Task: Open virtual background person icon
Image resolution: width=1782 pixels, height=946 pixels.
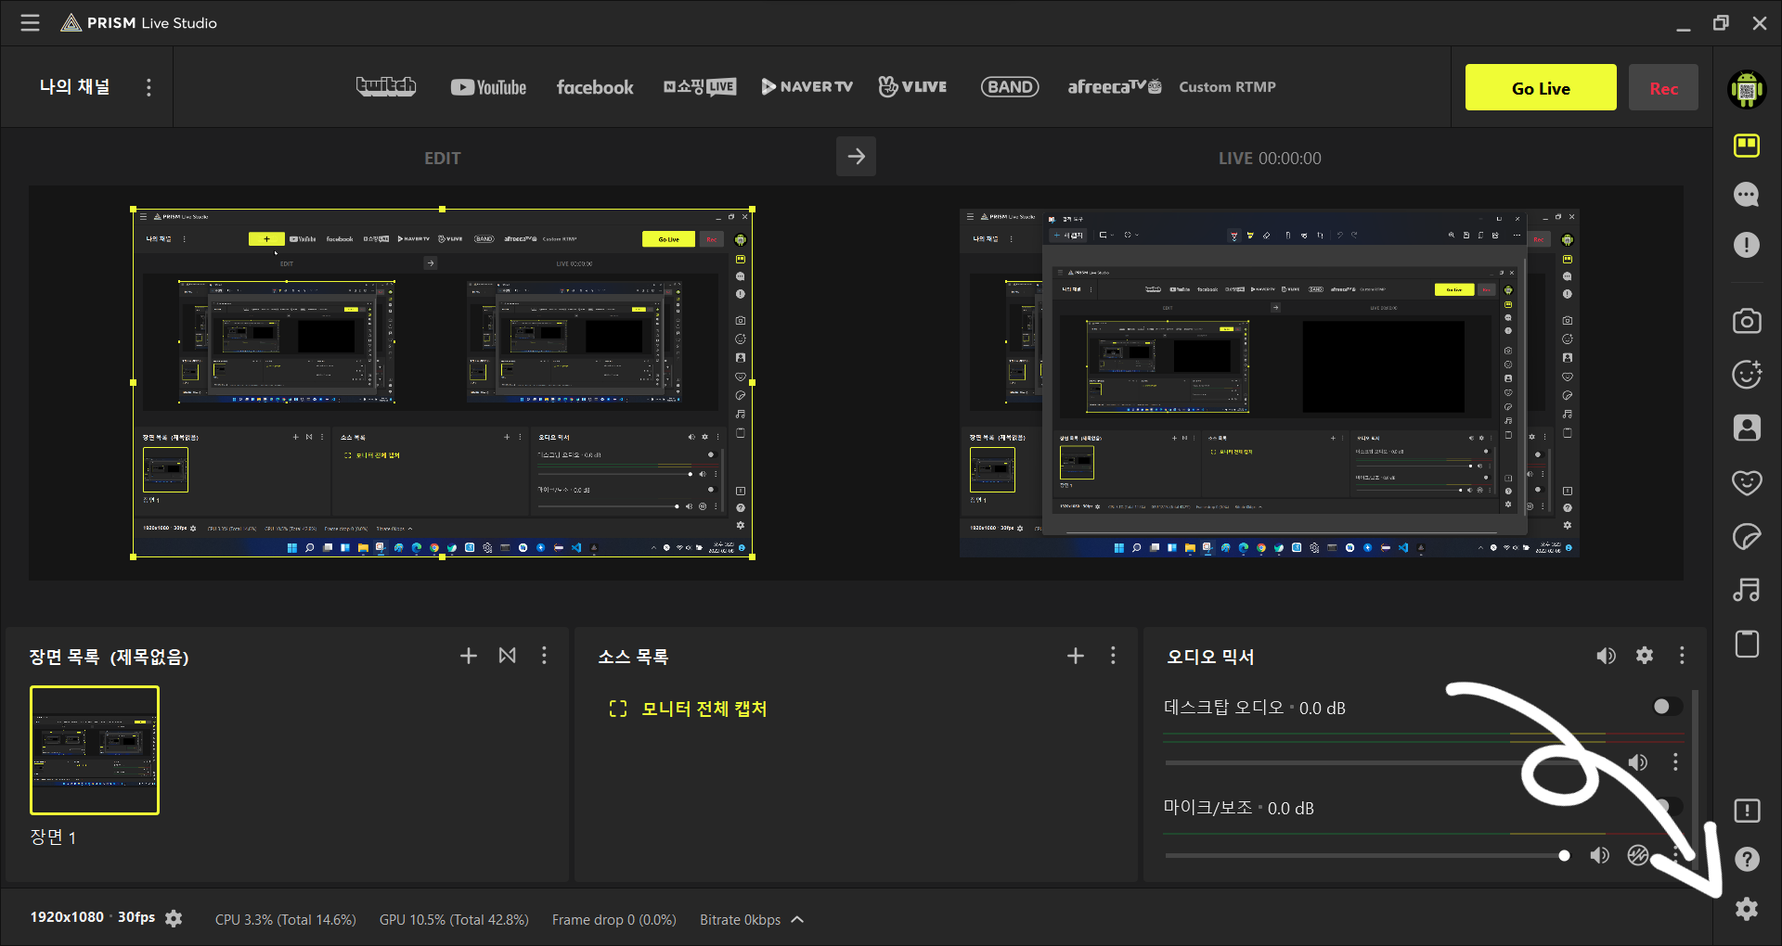Action: tap(1747, 428)
